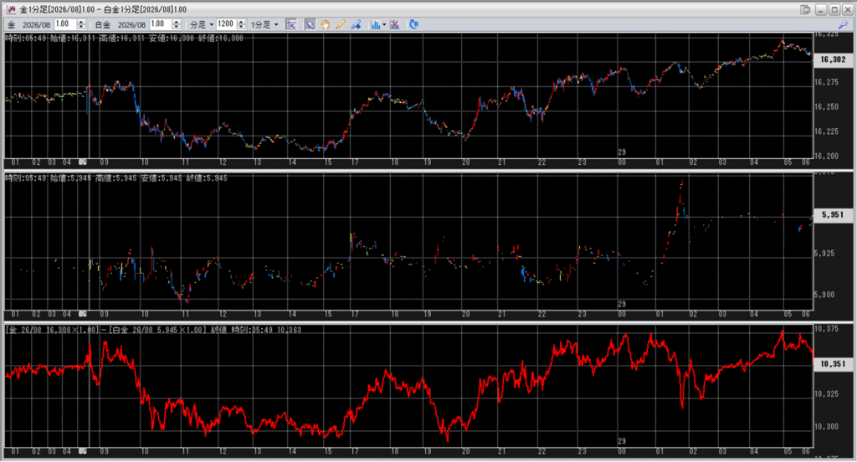The image size is (857, 462).
Task: Select the arrow pointer tool
Action: [x=310, y=24]
